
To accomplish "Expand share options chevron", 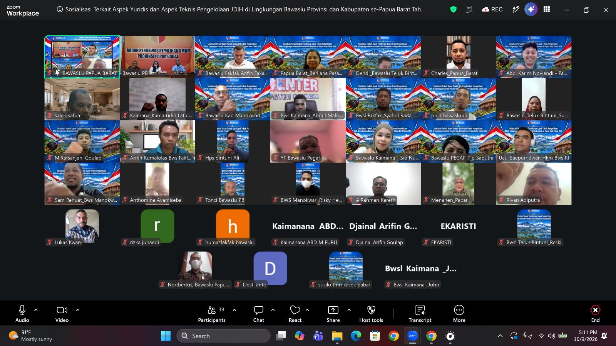I will tap(349, 310).
